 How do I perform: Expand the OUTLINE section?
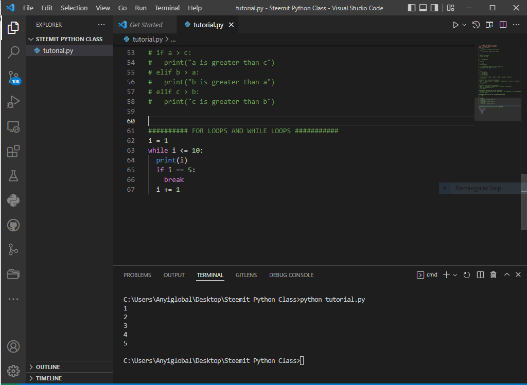pyautogui.click(x=47, y=367)
